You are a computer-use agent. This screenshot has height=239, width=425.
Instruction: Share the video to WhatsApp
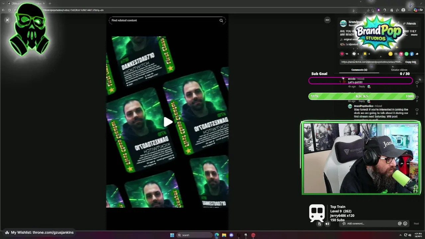(406, 54)
